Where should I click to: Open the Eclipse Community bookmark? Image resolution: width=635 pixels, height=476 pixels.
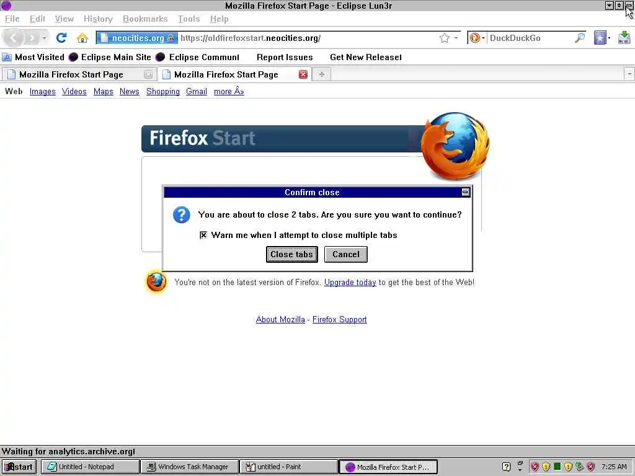coord(198,57)
